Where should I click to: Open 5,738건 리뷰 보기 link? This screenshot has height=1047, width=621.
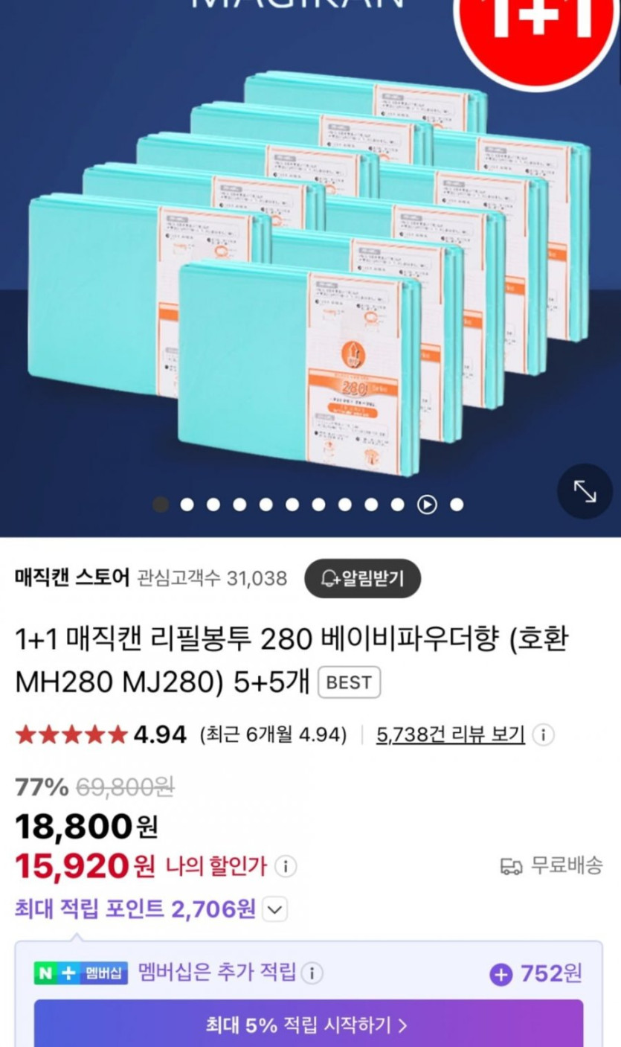click(x=451, y=735)
